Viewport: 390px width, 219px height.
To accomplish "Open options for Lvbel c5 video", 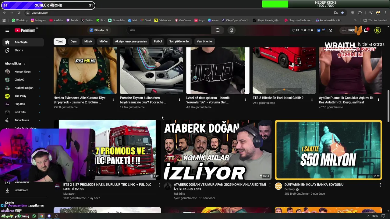I will click(246, 99).
